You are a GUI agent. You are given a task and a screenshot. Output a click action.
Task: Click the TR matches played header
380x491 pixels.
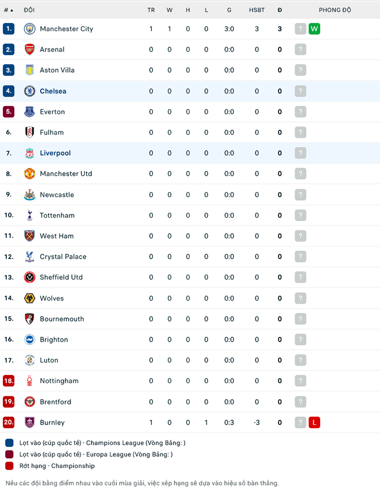coord(151,10)
